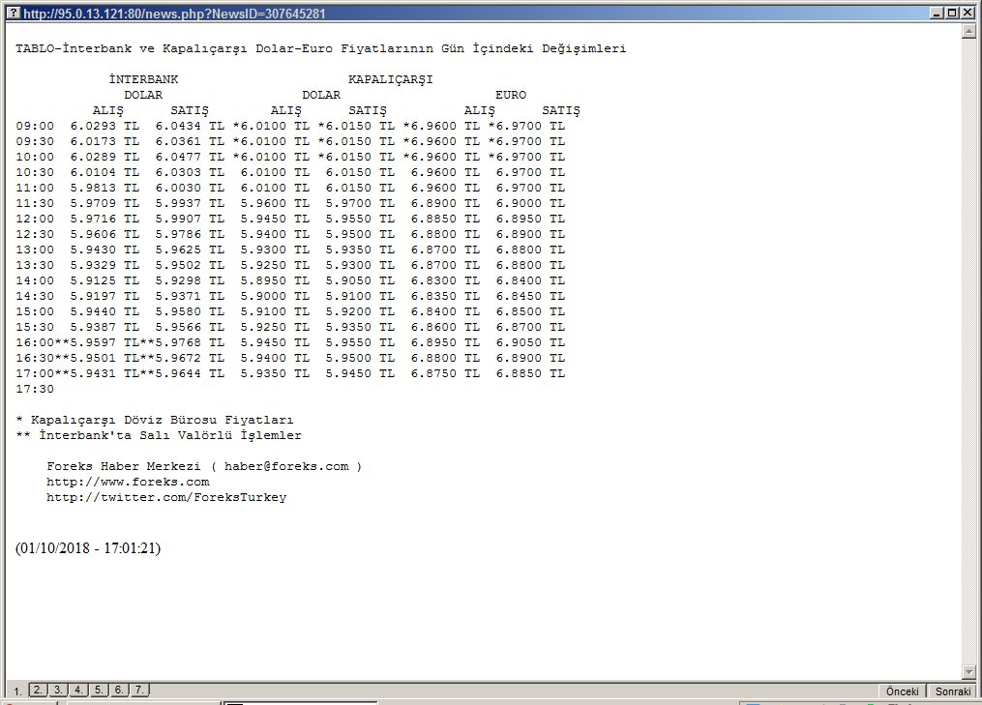Click the window help icon in title bar
This screenshot has height=705, width=982.
click(x=14, y=14)
